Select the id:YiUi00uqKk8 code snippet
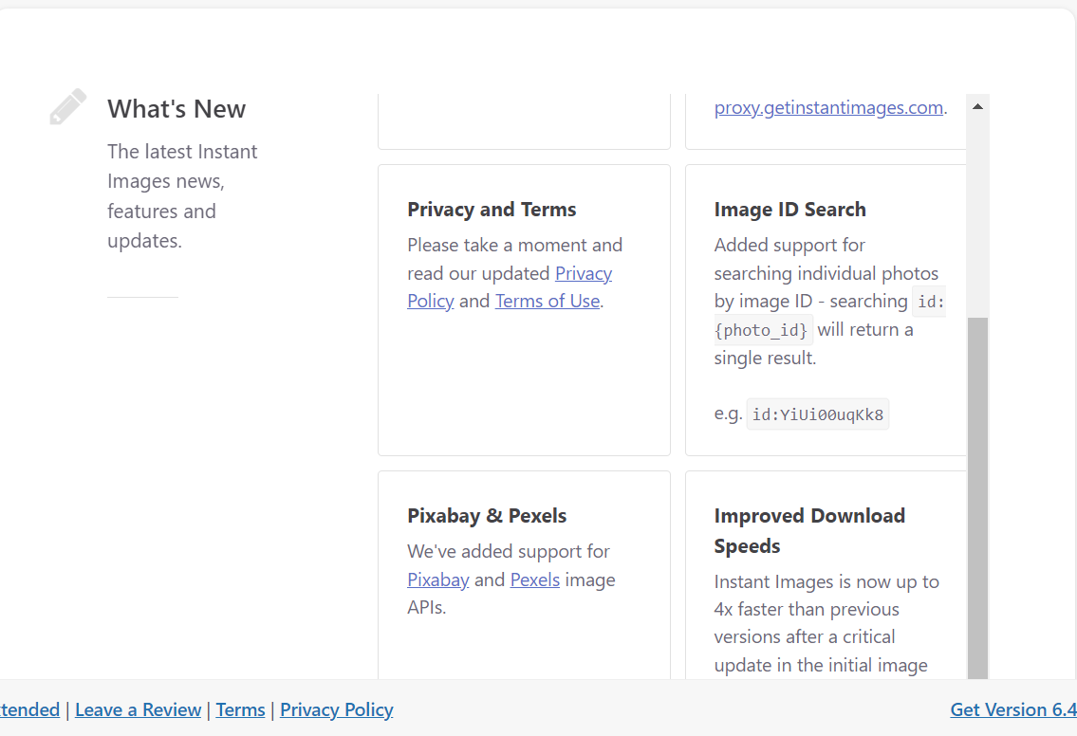The image size is (1077, 736). [x=817, y=414]
